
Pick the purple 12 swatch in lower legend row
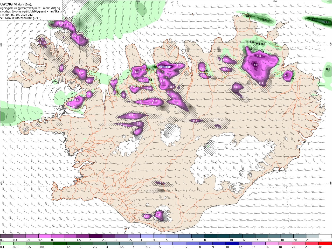pos(246,243)
